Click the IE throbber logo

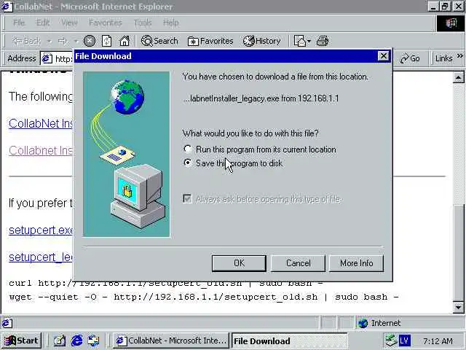click(x=451, y=23)
